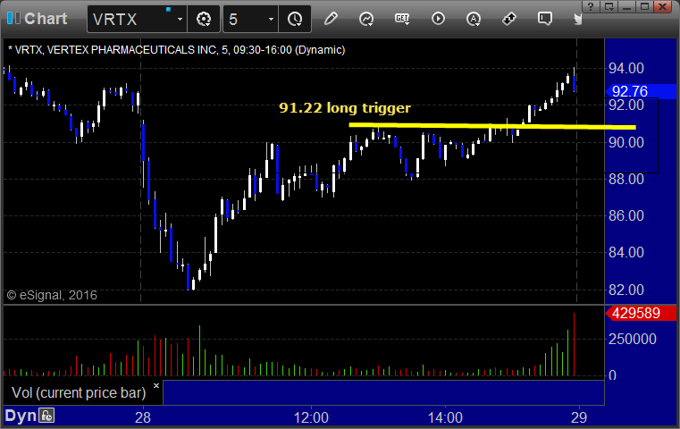The image size is (680, 429).
Task: Click the 92.76 current price label
Action: click(640, 91)
